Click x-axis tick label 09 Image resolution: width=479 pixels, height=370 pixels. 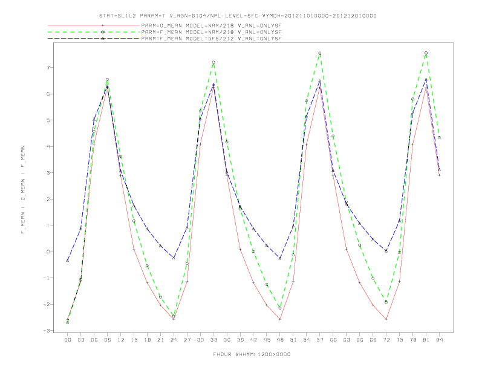tap(108, 340)
